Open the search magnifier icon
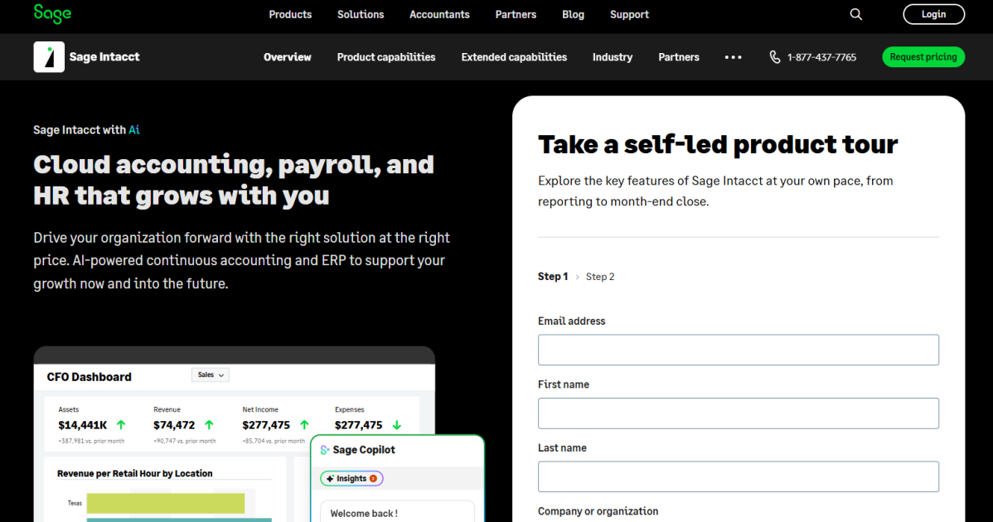The height and width of the screenshot is (522, 993). click(x=855, y=14)
